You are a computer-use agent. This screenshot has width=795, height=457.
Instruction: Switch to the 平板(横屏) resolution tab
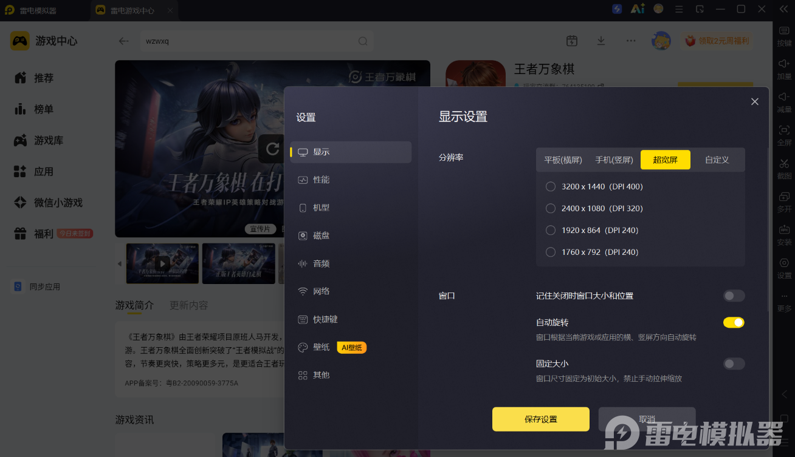(x=563, y=160)
